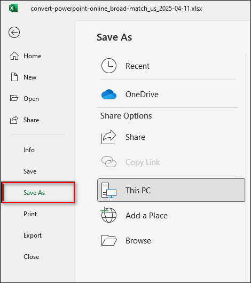The image size is (251, 283).
Task: Click the Add a Place globe icon
Action: pos(108,215)
